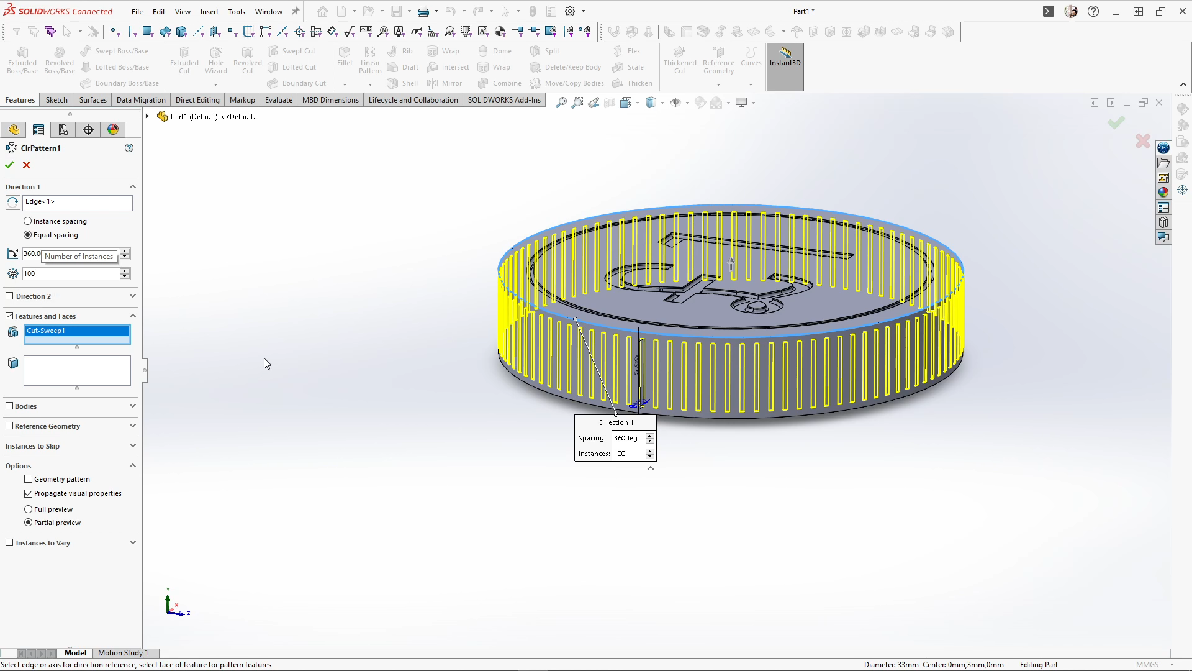Click the green OK checkmark in CirPattern1
This screenshot has height=671, width=1192.
coord(9,165)
